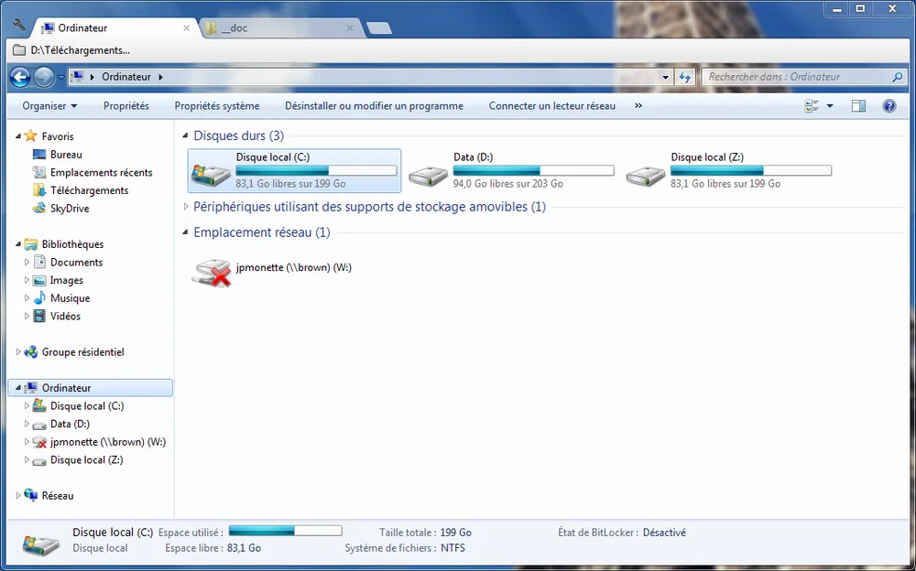This screenshot has width=916, height=571.
Task: Select Disque local (Z:) in the tree
Action: pos(86,460)
